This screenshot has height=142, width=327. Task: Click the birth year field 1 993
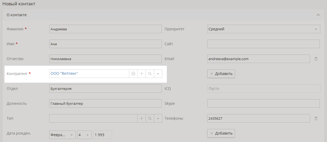tap(103, 135)
